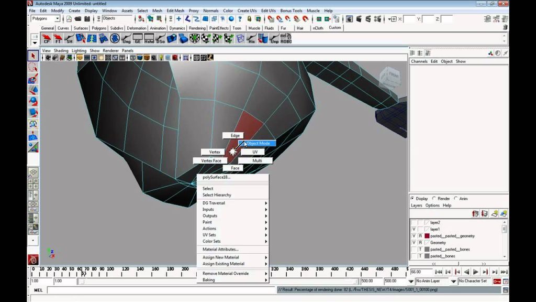
Task: Select the Display radio button
Action: [412, 199]
